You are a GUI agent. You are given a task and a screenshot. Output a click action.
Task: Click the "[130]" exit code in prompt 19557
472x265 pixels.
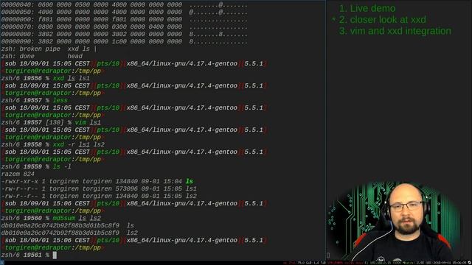55,123
